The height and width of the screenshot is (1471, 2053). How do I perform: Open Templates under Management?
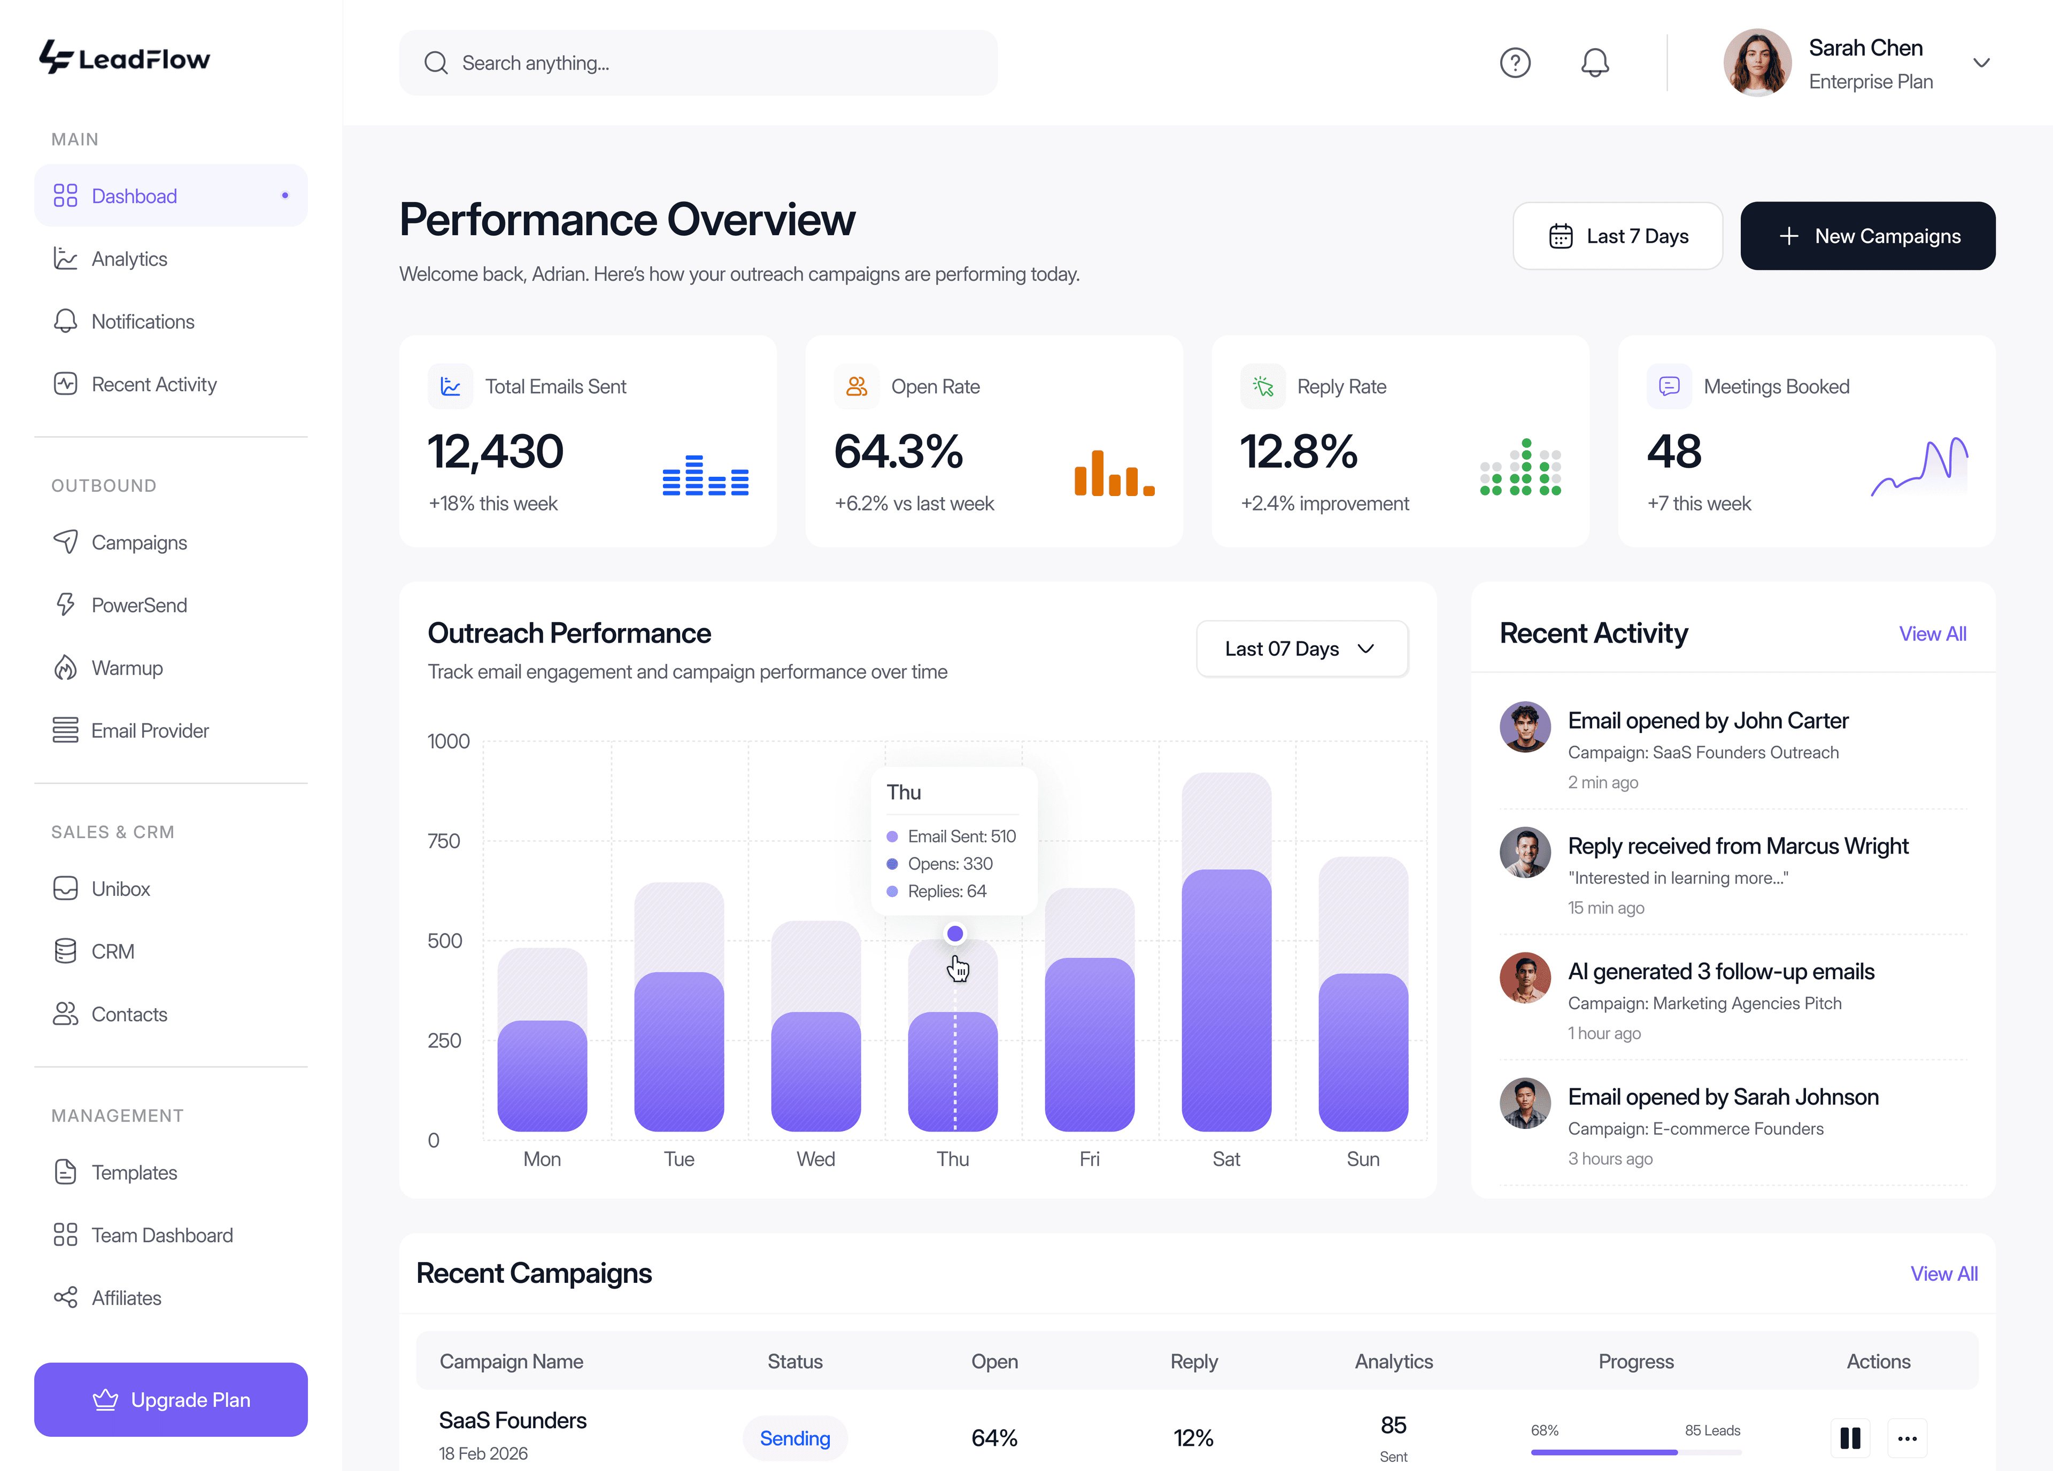click(x=134, y=1172)
